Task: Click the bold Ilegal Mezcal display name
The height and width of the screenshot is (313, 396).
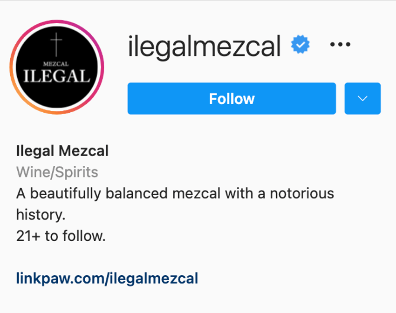Action: pyautogui.click(x=62, y=151)
